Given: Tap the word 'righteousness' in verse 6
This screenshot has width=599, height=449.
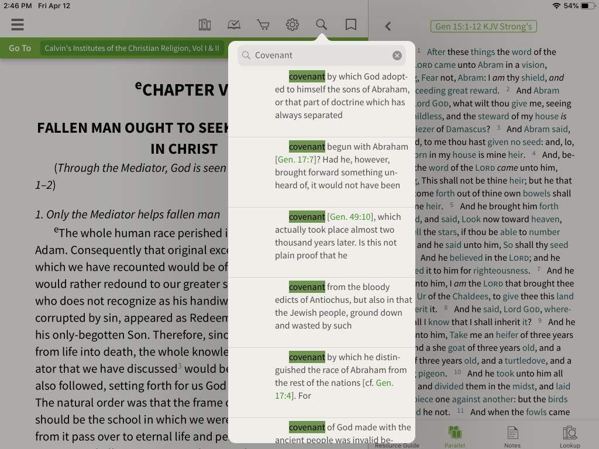Looking at the screenshot, I should [x=501, y=271].
